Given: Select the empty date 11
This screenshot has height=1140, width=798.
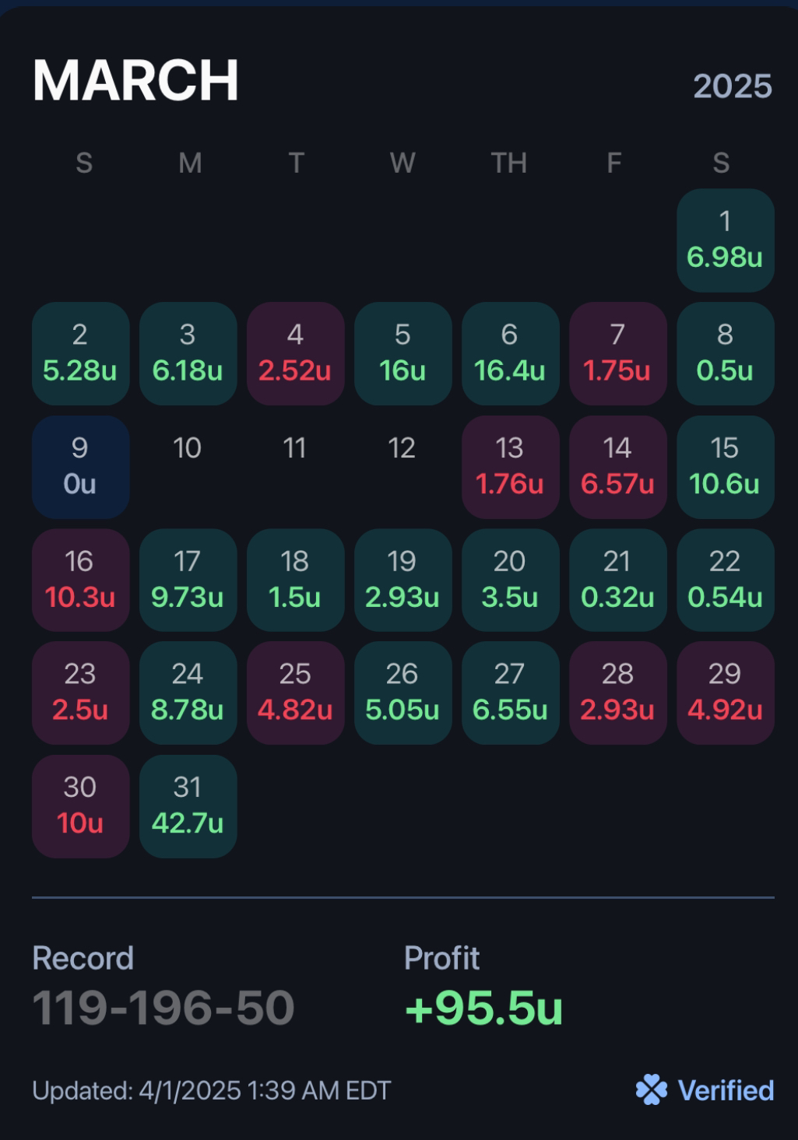Looking at the screenshot, I should tap(295, 448).
